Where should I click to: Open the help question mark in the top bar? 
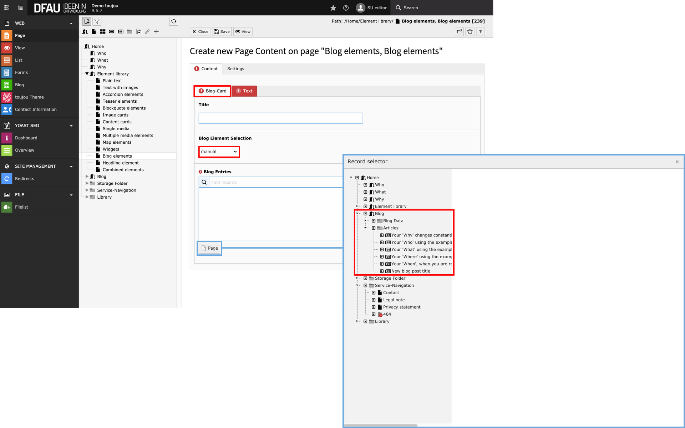[x=346, y=8]
